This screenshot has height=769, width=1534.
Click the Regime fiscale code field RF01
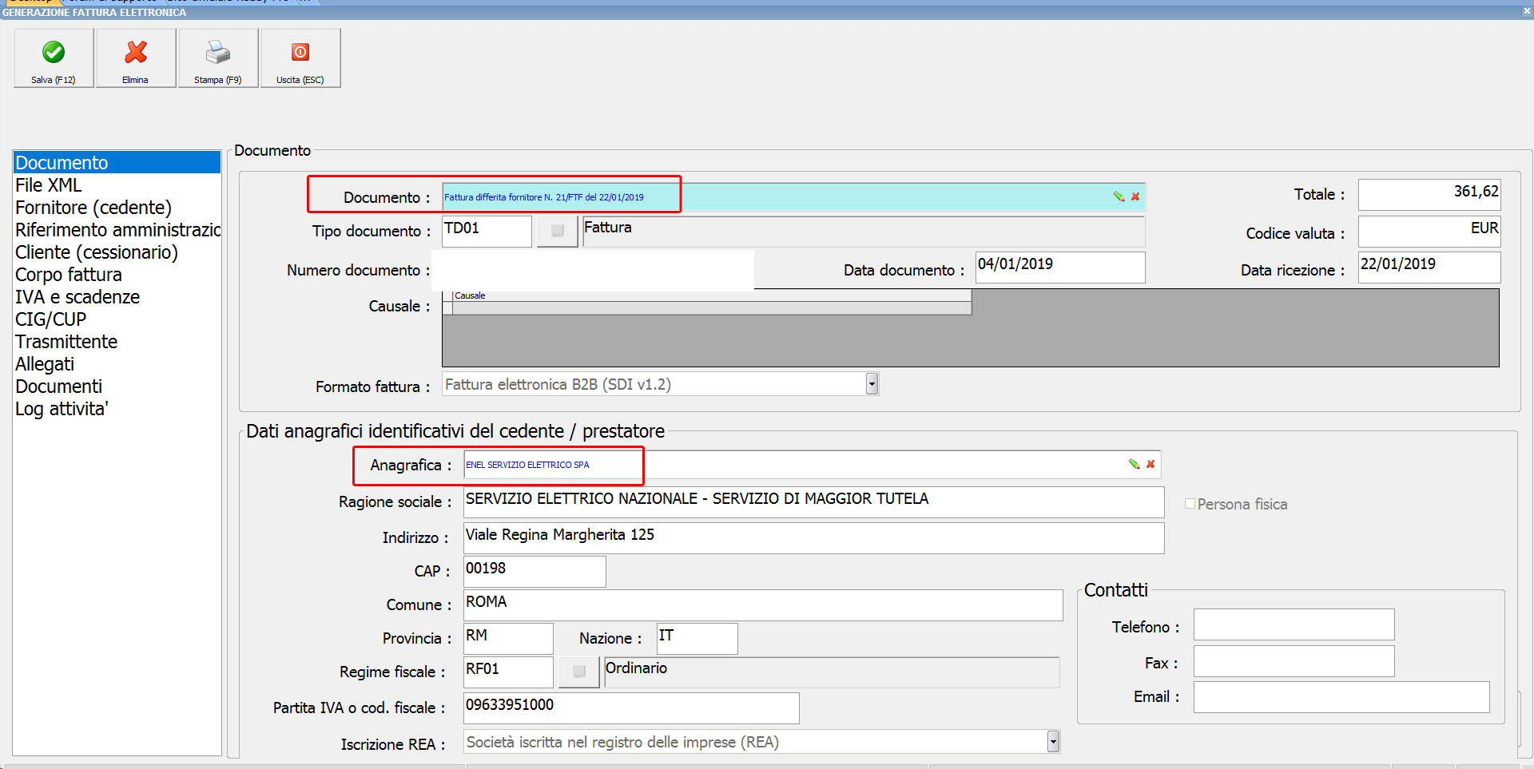click(x=508, y=672)
